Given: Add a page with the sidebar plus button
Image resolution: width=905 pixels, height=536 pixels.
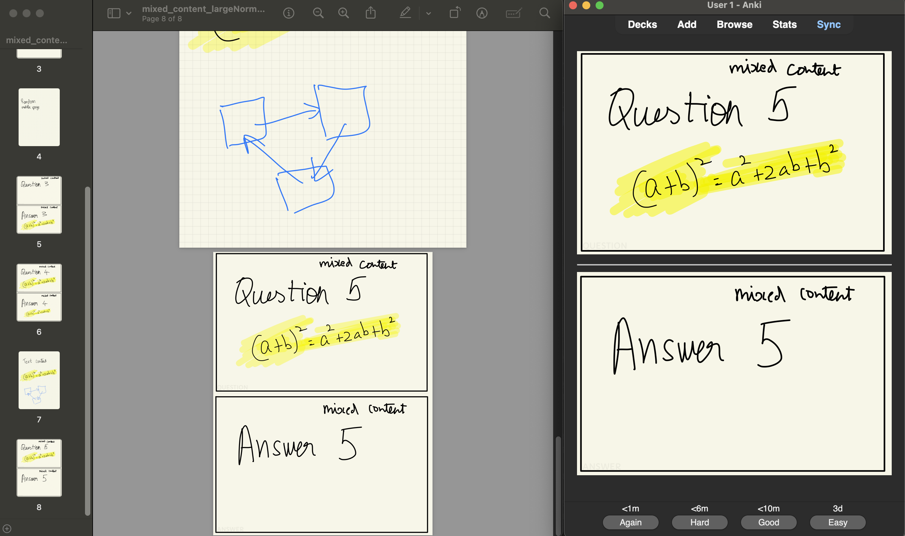Looking at the screenshot, I should (x=7, y=528).
